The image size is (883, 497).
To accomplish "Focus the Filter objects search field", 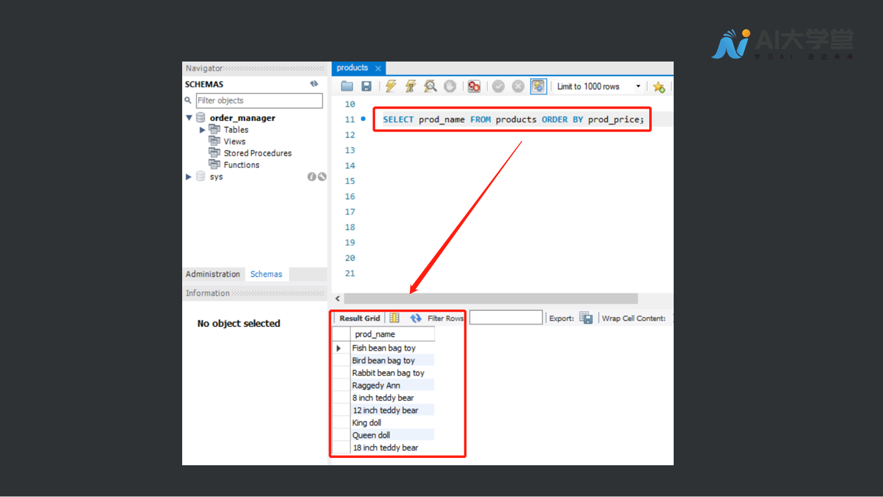I will (259, 101).
